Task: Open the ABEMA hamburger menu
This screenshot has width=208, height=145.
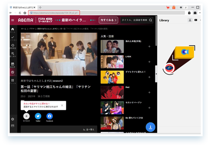Action: click(13, 20)
